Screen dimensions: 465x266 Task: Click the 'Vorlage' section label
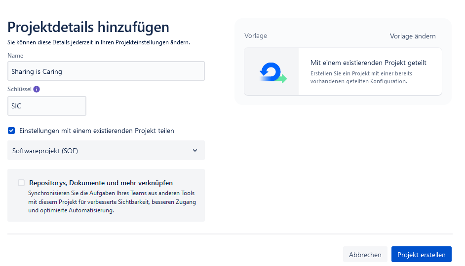pyautogui.click(x=256, y=36)
